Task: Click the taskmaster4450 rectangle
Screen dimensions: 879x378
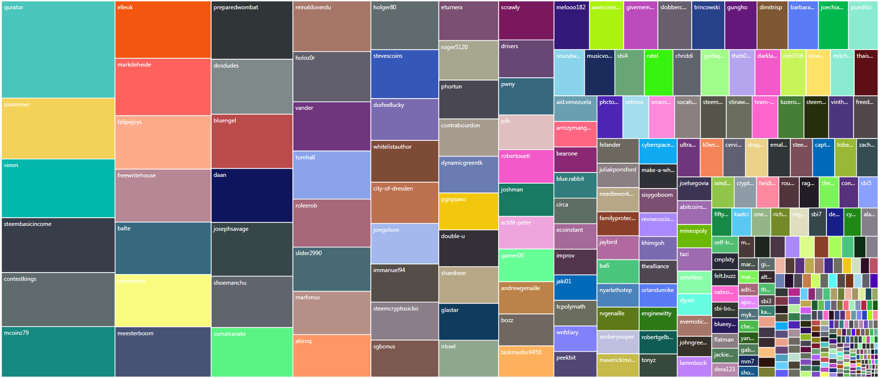Action: coord(526,361)
